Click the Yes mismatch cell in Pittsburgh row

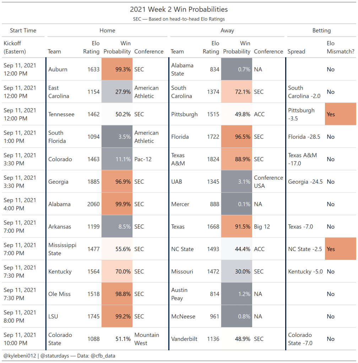coord(340,115)
